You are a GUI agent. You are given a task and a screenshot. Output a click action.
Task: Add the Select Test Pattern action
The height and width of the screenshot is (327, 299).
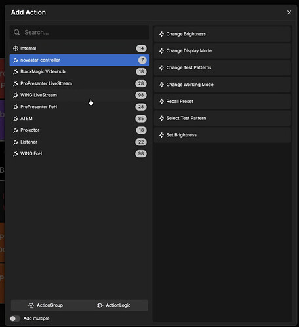pyautogui.click(x=222, y=119)
